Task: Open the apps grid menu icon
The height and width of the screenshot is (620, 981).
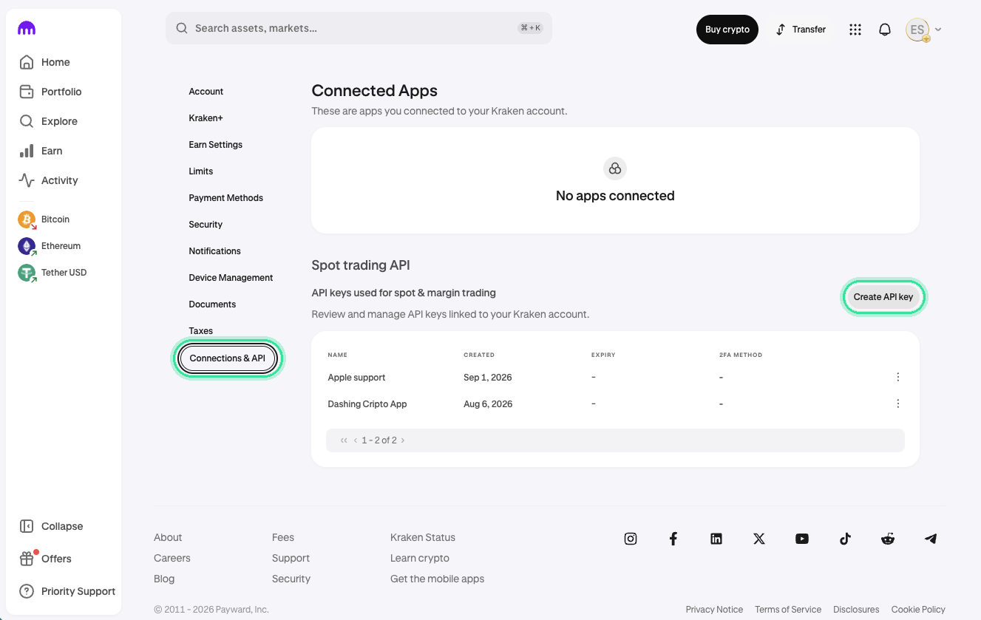Action: [x=855, y=30]
